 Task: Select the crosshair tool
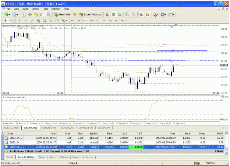pyautogui.click(x=12, y=21)
